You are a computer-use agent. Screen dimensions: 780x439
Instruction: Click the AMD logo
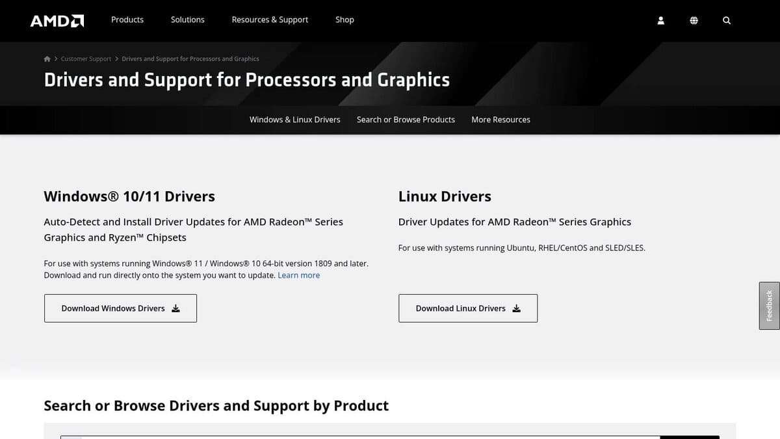[x=57, y=20]
